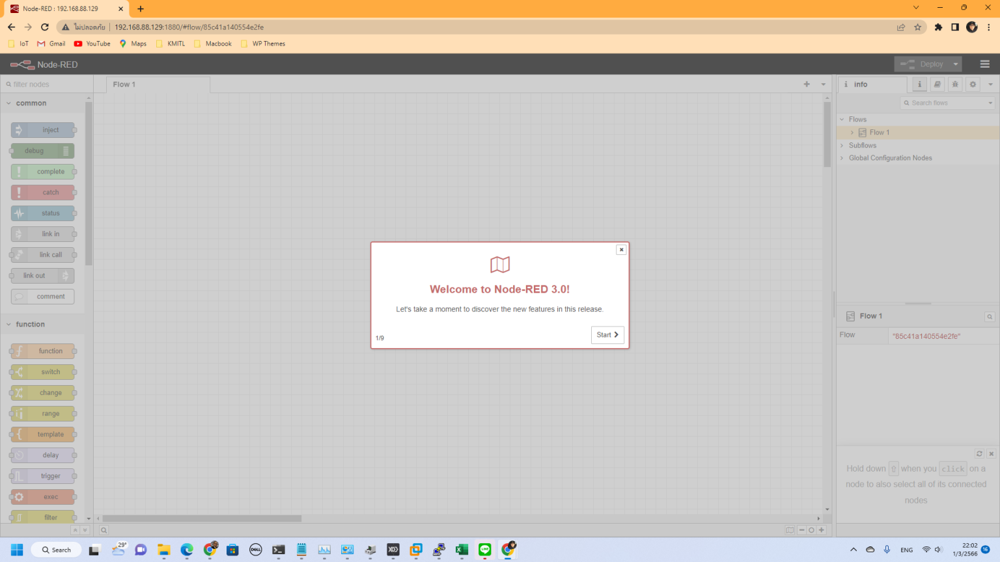Viewport: 1000px width, 562px height.
Task: Open the info sidebar tab
Action: pyautogui.click(x=919, y=84)
